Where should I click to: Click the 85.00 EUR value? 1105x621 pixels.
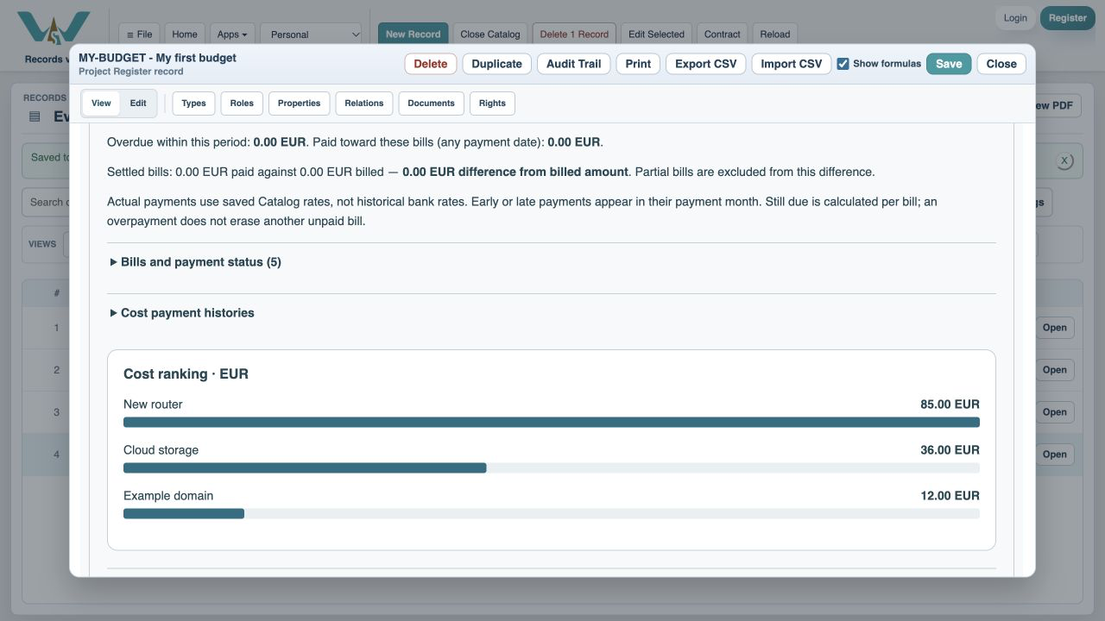click(950, 405)
